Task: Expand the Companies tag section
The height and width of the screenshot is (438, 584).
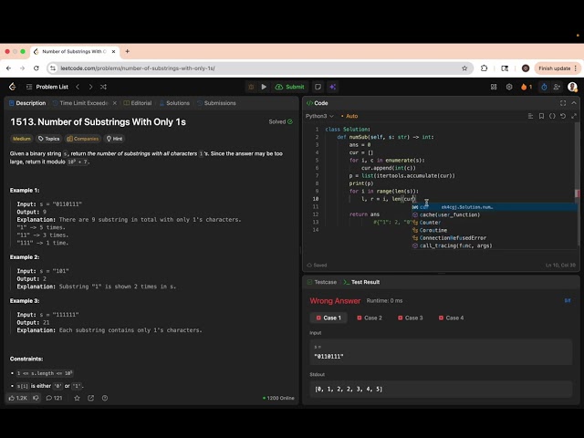Action: (x=83, y=139)
